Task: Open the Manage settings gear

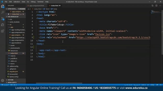Action: click(x=3, y=80)
